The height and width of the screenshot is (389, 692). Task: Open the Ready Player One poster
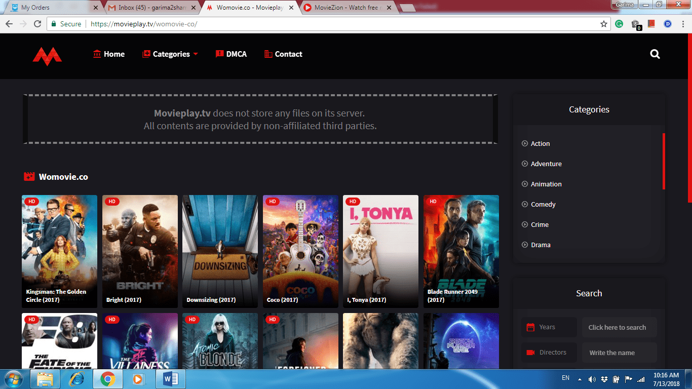tap(461, 341)
